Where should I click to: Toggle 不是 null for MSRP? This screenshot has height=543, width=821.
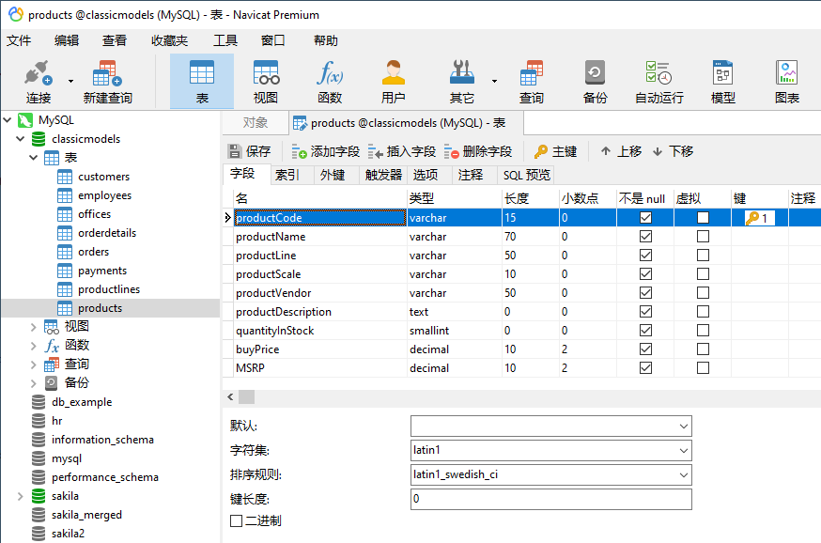645,368
